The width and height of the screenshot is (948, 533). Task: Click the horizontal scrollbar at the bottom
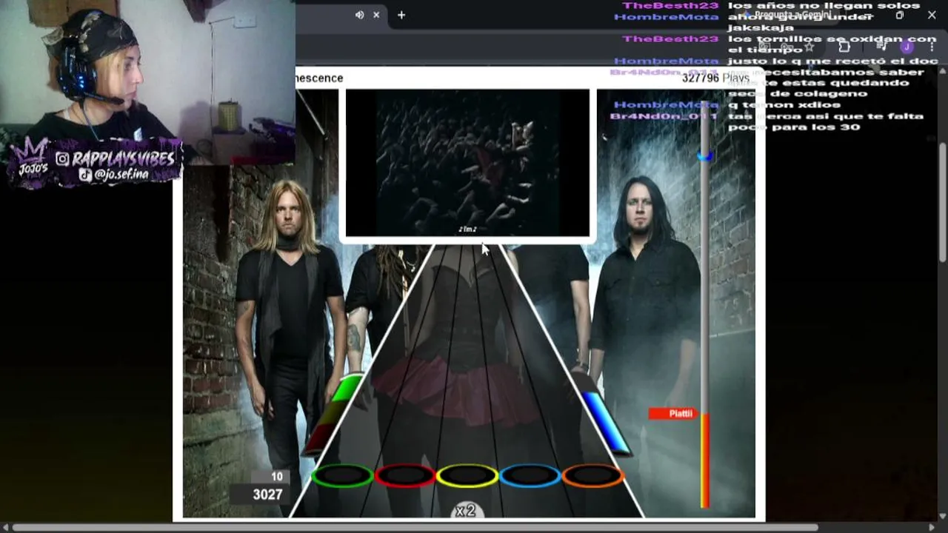click(415, 528)
